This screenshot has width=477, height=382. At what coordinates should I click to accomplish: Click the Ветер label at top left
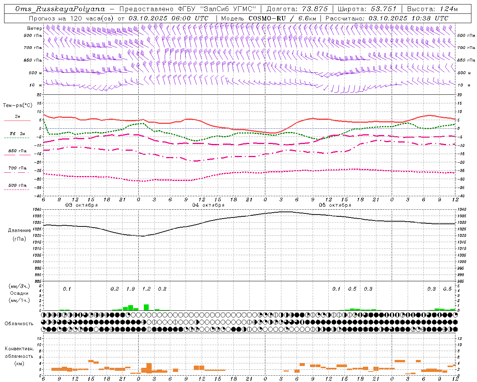tap(34, 28)
